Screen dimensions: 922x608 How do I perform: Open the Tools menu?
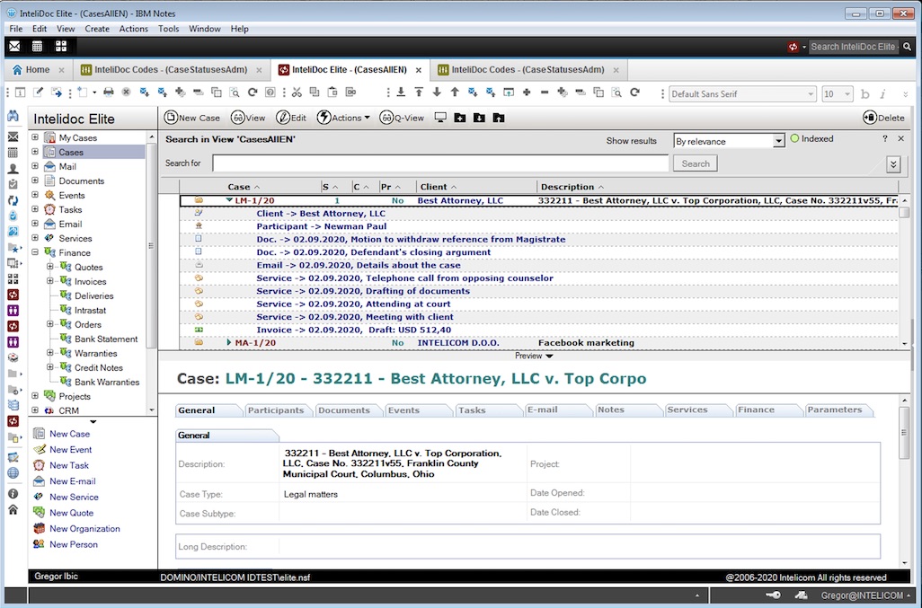point(168,29)
